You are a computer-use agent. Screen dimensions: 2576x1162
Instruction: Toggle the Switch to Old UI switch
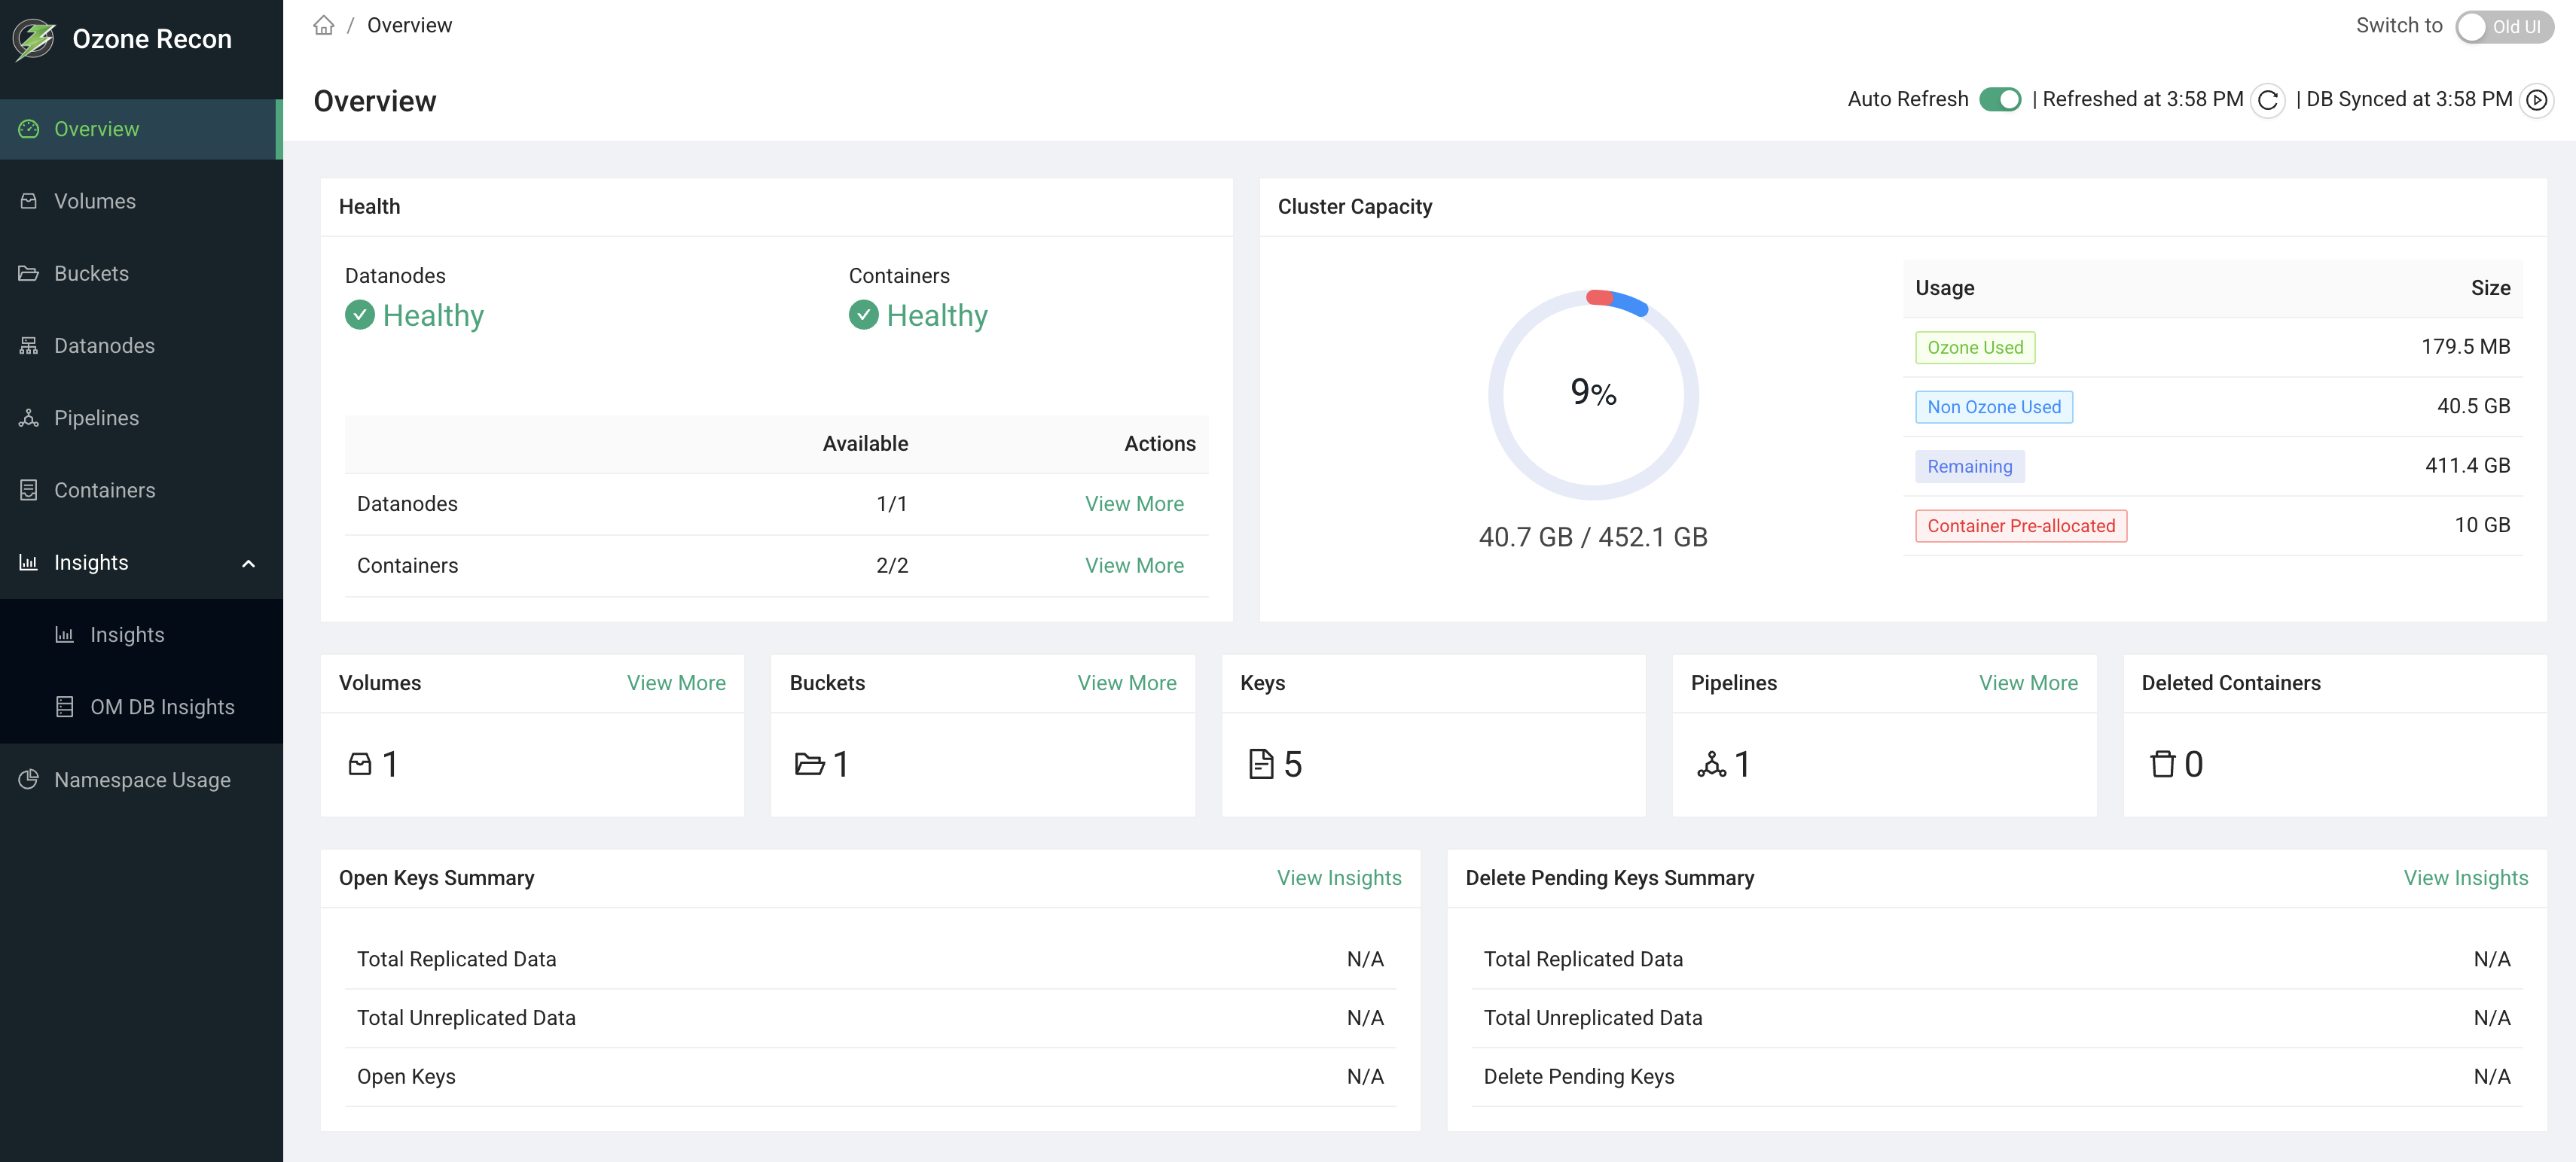(x=2504, y=27)
